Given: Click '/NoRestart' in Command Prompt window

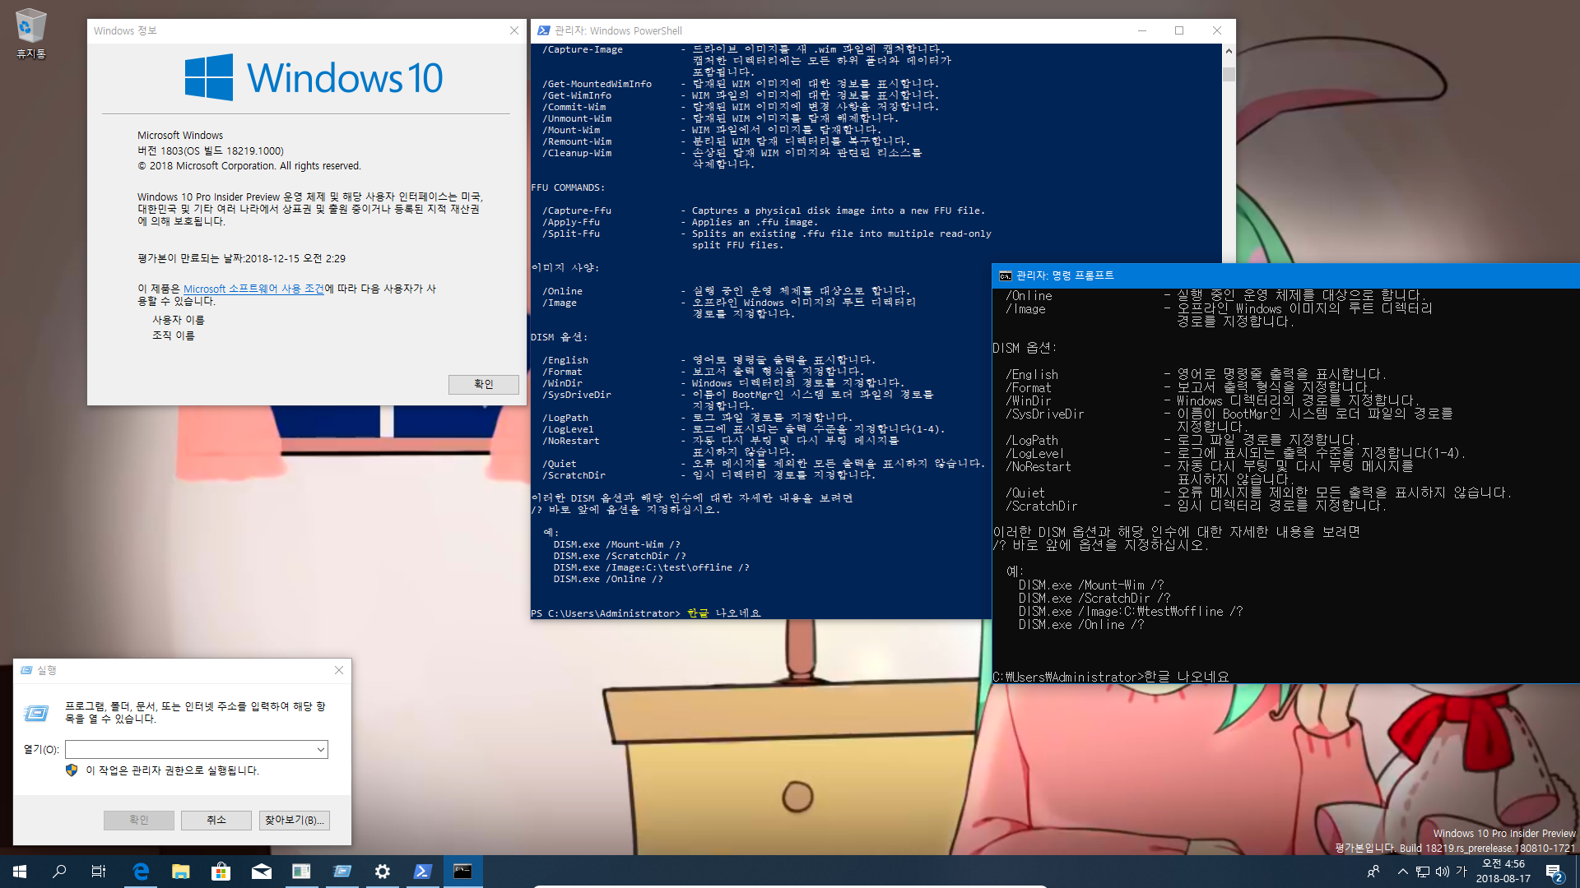Looking at the screenshot, I should click(x=1038, y=466).
